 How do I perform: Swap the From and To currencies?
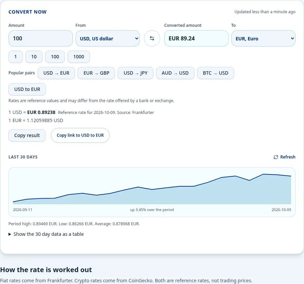coord(152,38)
